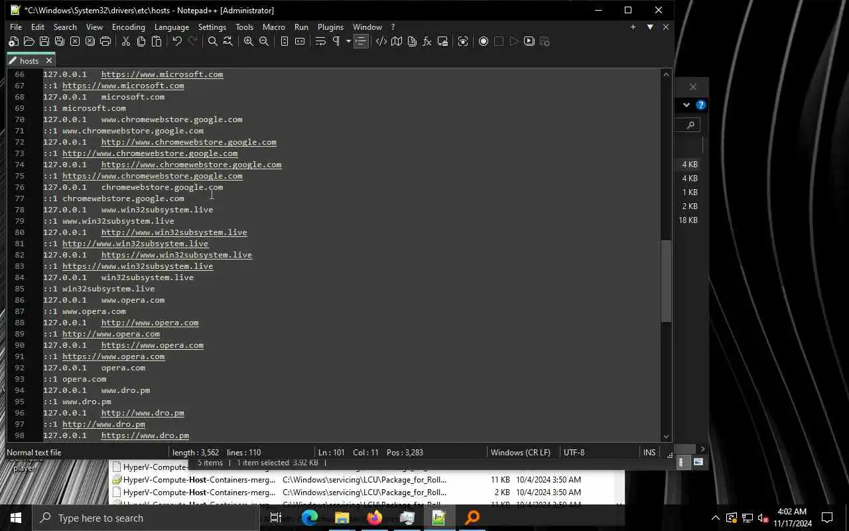This screenshot has width=849, height=531.
Task: Open the Macro menu
Action: [273, 27]
